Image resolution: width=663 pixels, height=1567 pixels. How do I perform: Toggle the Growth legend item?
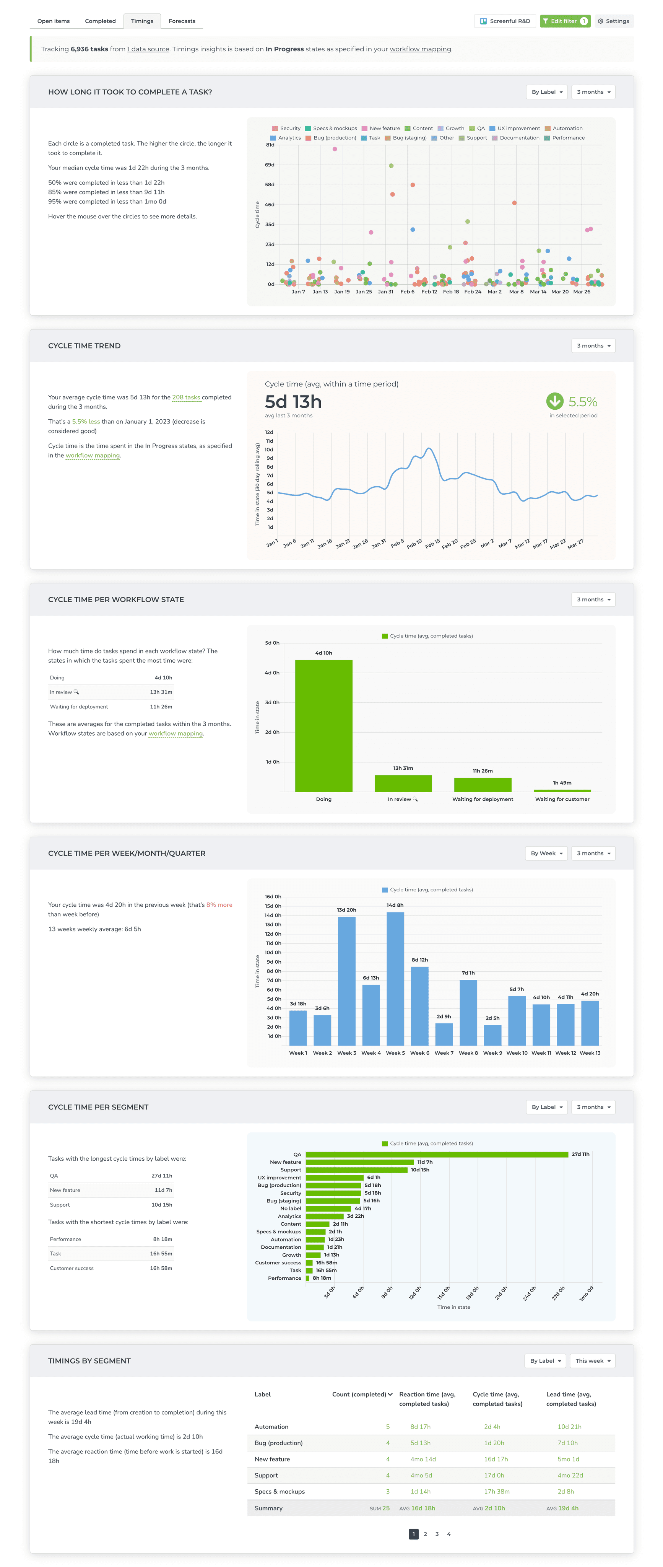451,129
